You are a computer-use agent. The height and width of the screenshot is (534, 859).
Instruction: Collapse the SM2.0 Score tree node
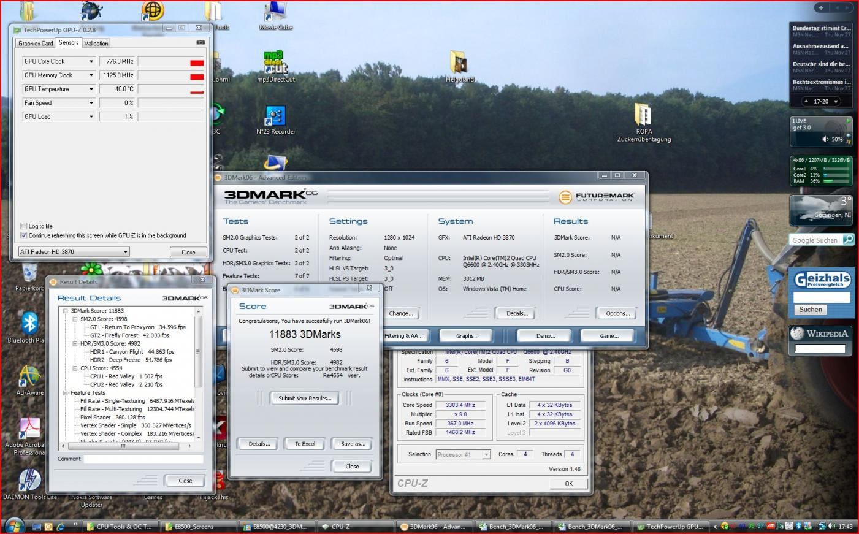(x=75, y=319)
